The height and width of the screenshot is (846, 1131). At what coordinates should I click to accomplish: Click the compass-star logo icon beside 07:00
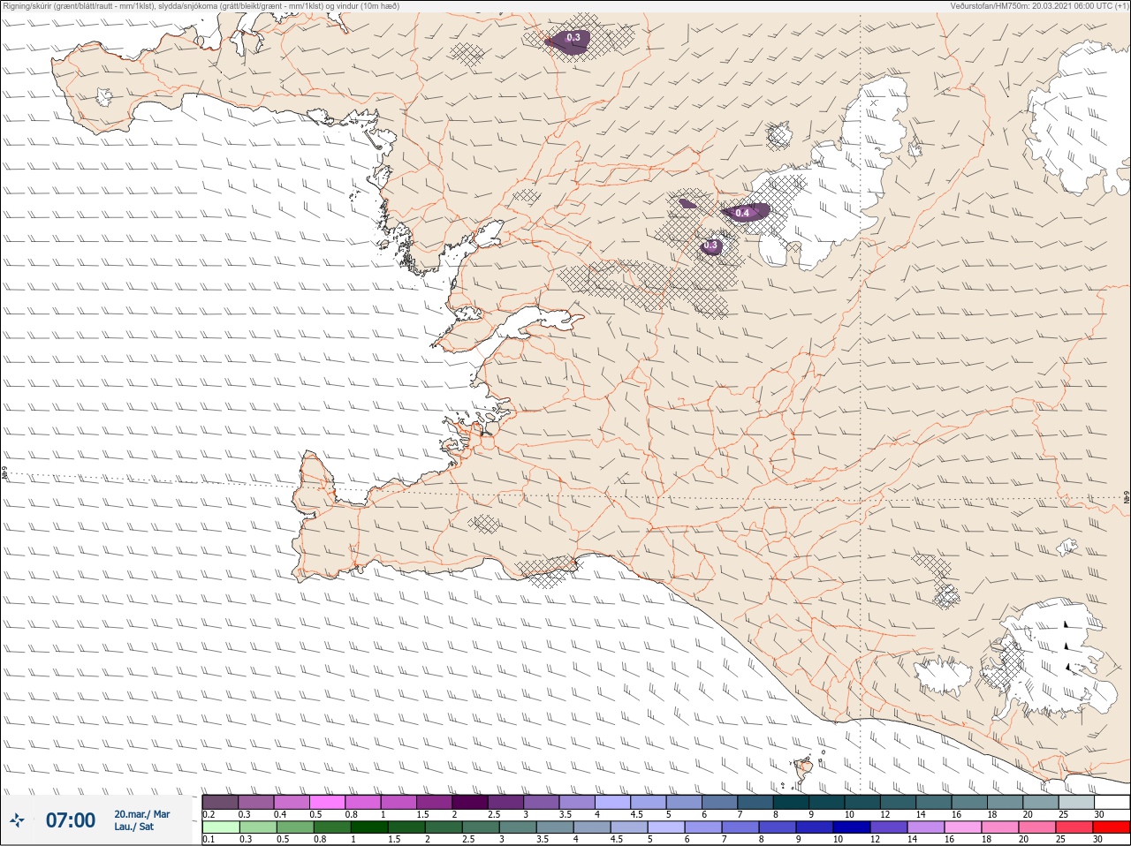(17, 820)
